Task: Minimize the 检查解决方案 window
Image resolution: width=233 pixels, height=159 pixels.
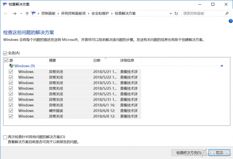Action: (x=200, y=4)
